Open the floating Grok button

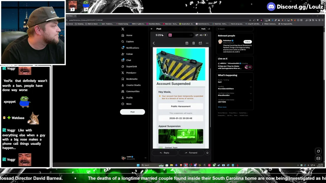(318, 151)
